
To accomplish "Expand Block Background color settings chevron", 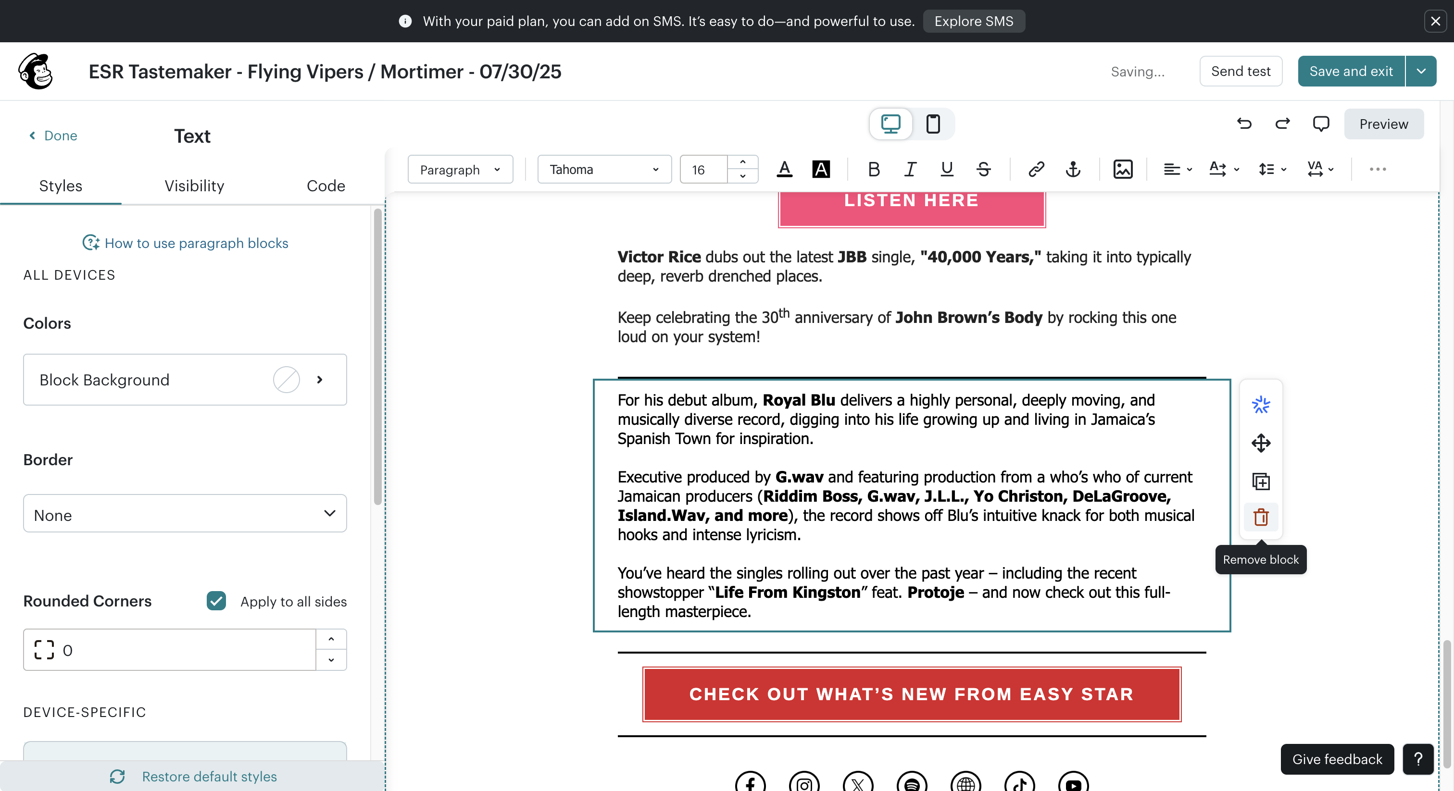I will (x=319, y=380).
